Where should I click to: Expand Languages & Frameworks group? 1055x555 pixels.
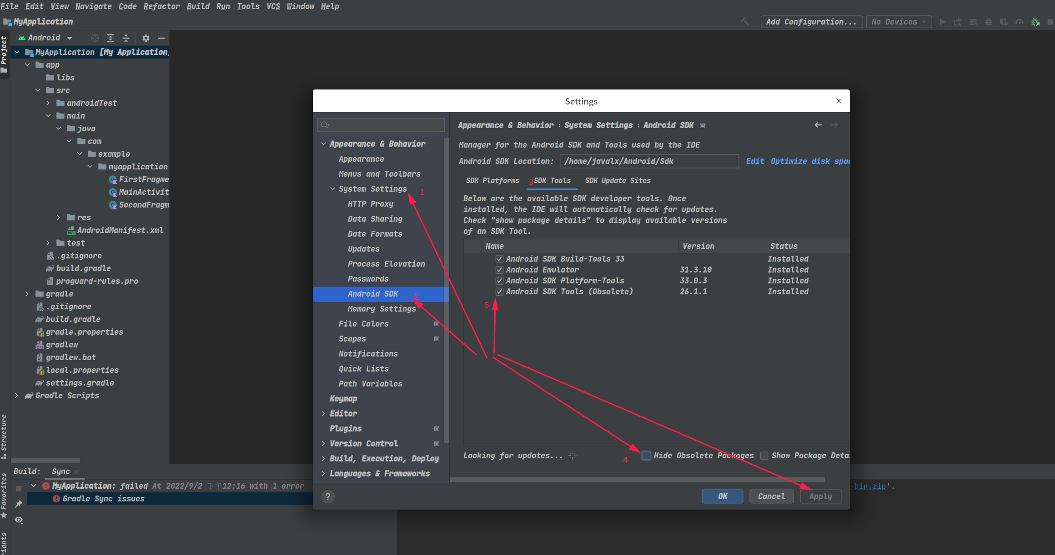click(x=323, y=474)
